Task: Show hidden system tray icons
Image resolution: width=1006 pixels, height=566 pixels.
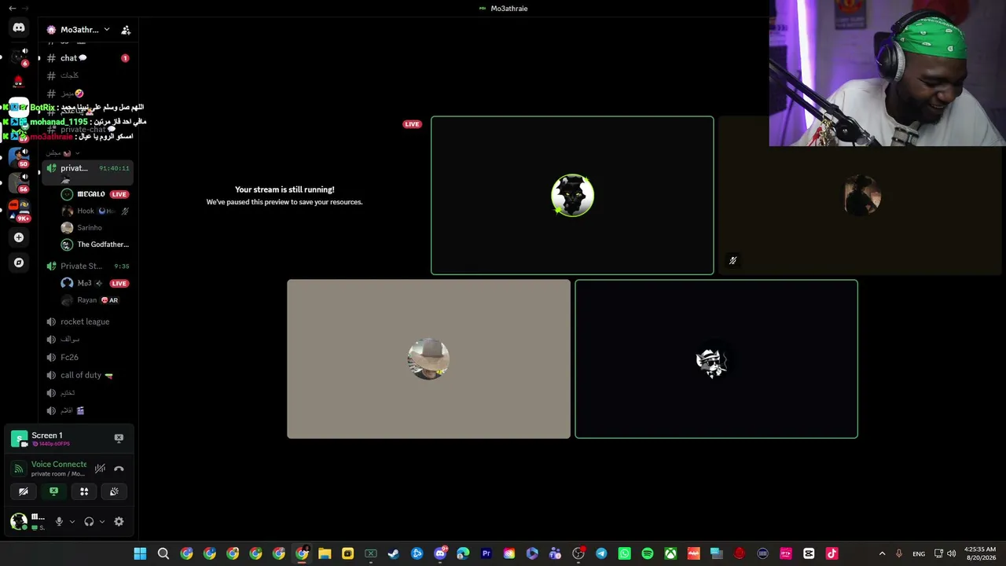Action: 882,553
